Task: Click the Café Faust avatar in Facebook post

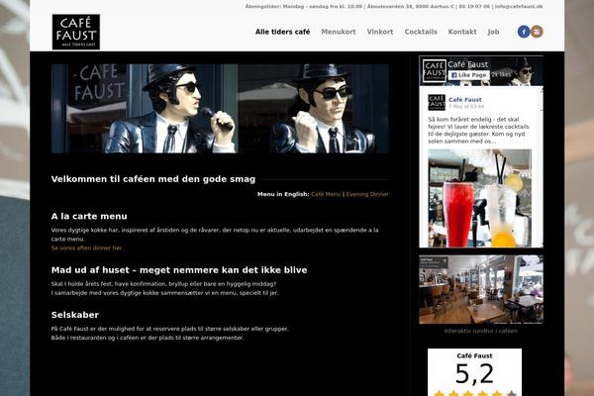Action: click(437, 102)
